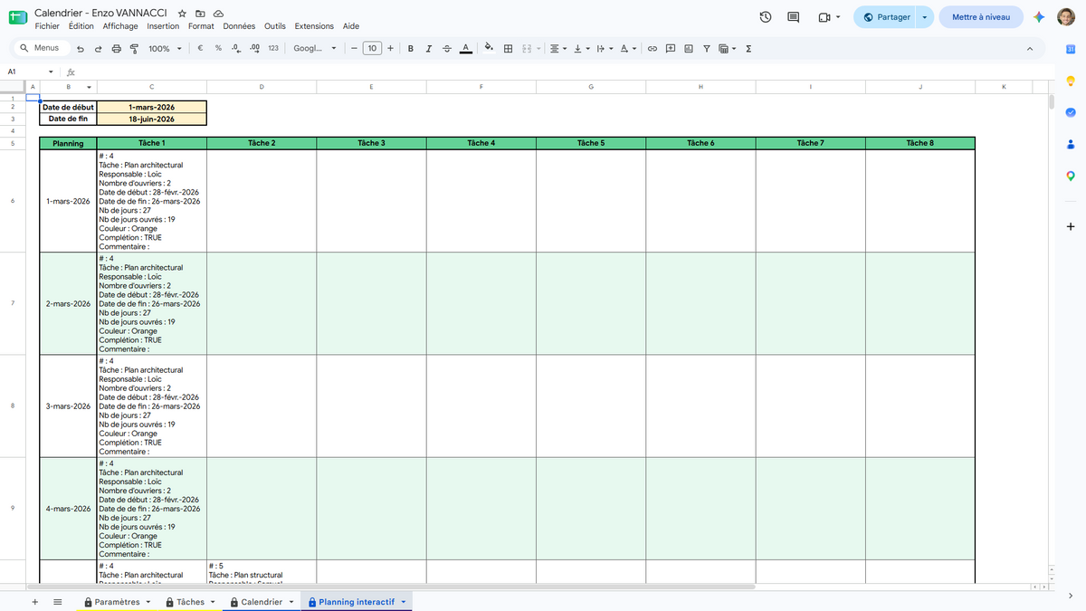Open the functions sigma menu

(x=748, y=48)
